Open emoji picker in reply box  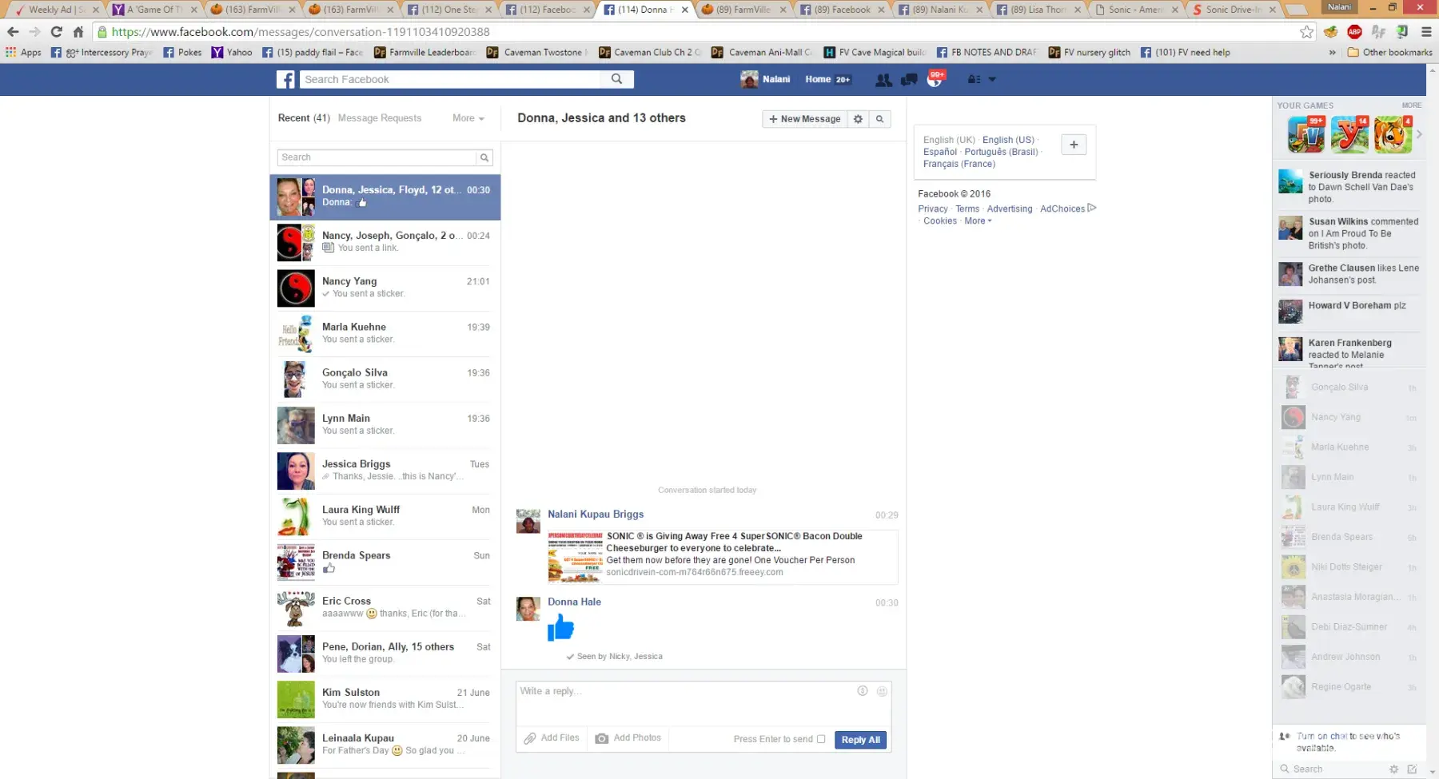pyautogui.click(x=882, y=691)
